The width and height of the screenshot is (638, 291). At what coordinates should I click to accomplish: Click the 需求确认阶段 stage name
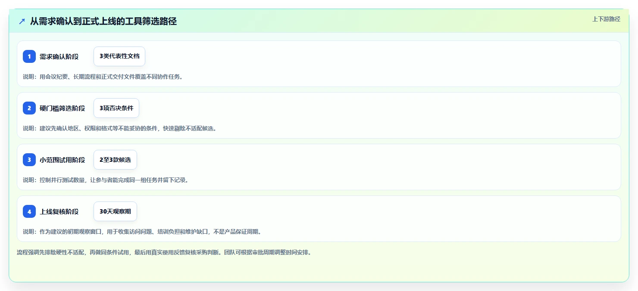[59, 56]
